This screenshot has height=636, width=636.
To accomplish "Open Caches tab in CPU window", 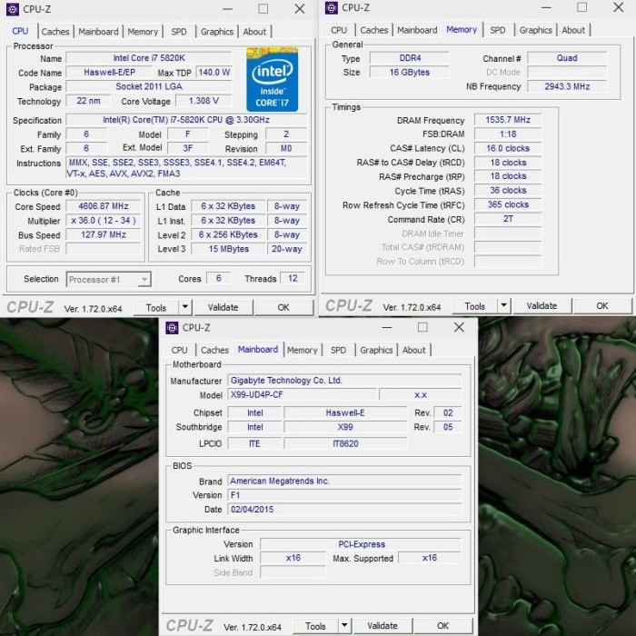I will (x=55, y=32).
